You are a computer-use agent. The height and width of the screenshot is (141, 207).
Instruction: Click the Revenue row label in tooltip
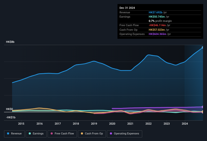[125, 12]
